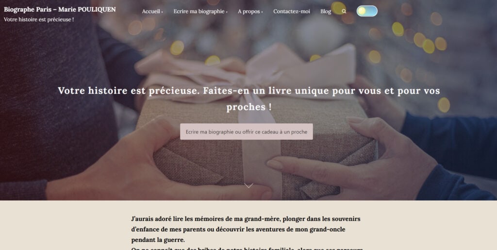The width and height of the screenshot is (497, 250).
Task: Toggle the light/dark mode switch
Action: point(367,11)
